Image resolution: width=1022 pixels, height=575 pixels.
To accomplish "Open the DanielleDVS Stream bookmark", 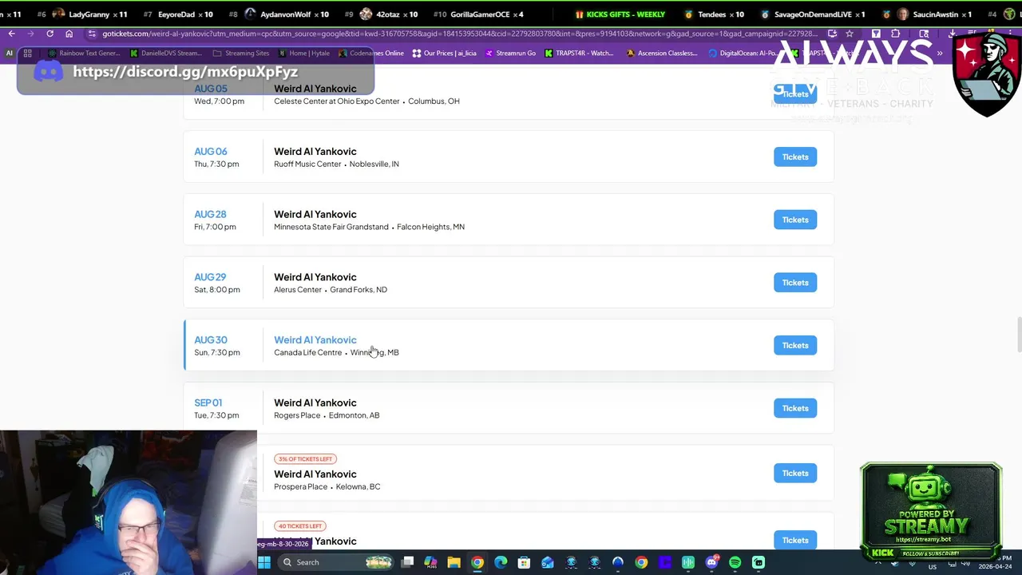I will pos(165,53).
